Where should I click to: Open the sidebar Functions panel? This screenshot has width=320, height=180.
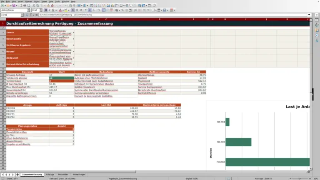pos(317,40)
